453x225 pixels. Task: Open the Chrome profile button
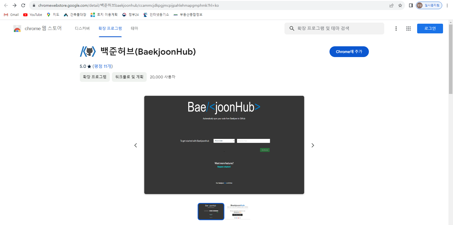(x=429, y=5)
